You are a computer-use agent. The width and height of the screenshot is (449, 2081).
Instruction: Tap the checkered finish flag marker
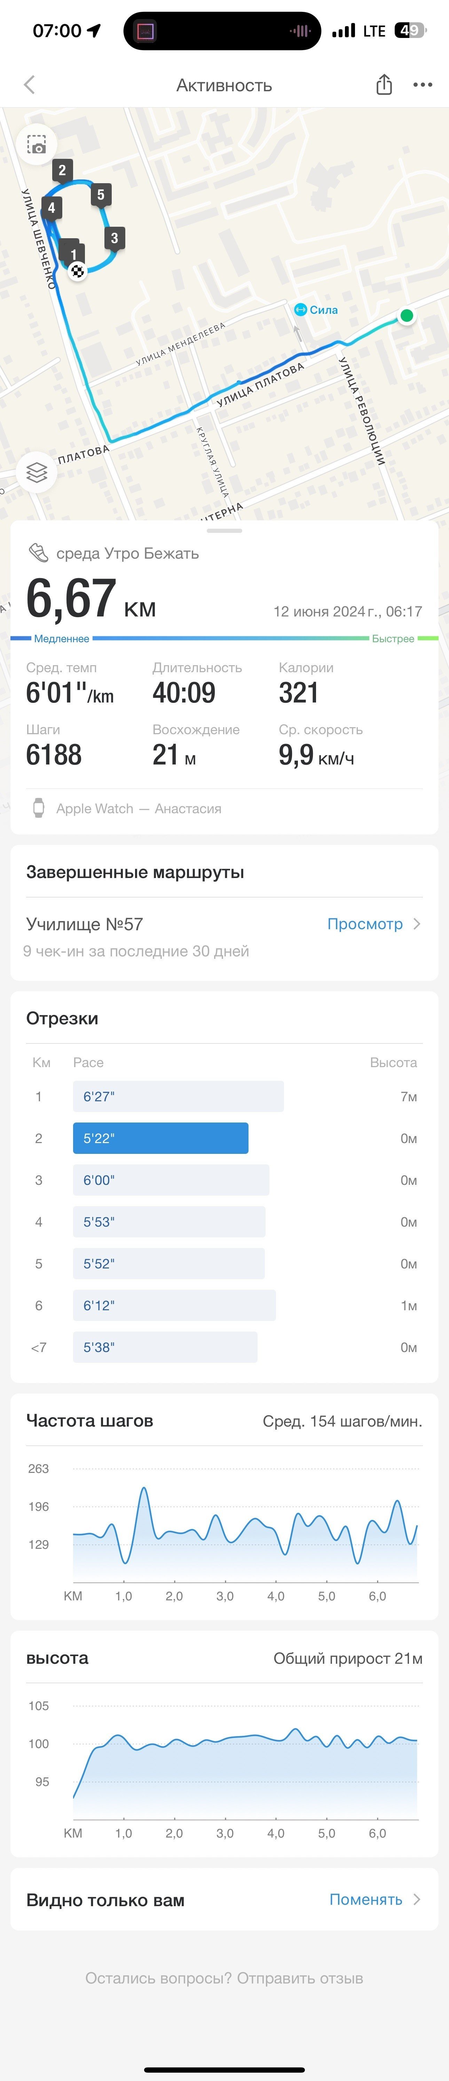pyautogui.click(x=78, y=271)
